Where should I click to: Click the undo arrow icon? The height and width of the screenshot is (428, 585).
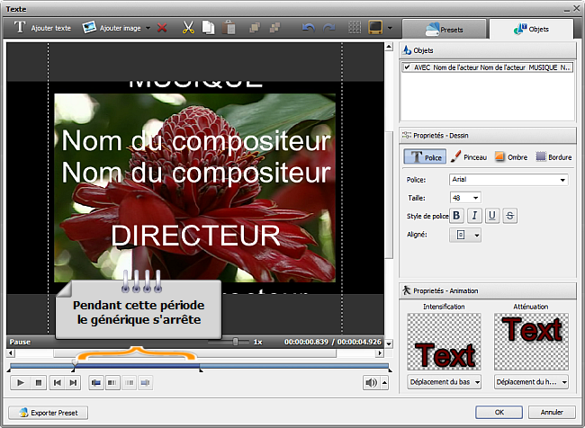coord(308,28)
